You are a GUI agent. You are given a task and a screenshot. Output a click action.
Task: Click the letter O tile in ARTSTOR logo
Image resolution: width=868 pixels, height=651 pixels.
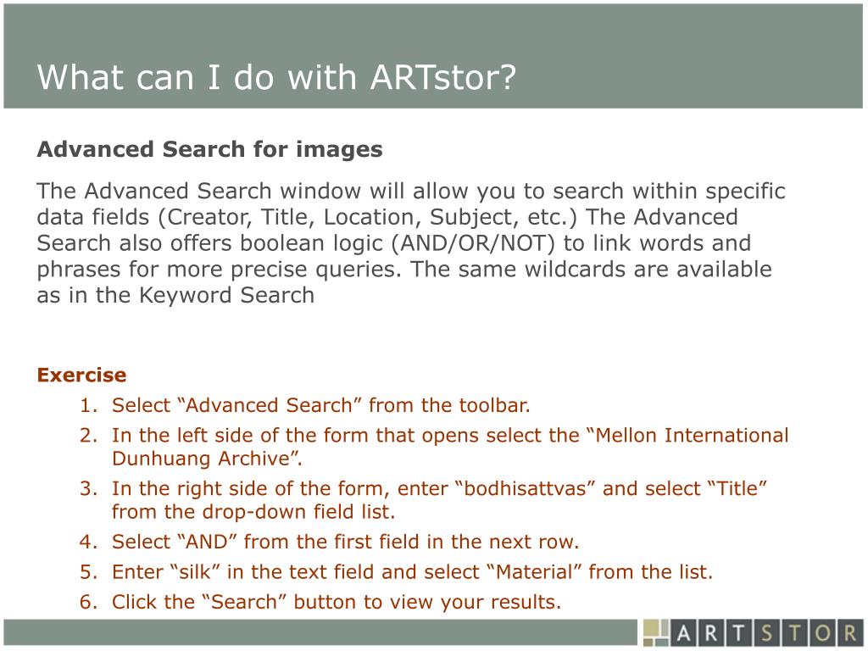822,632
